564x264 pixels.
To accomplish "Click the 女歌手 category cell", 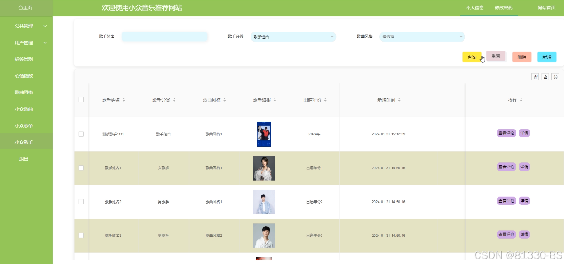I will click(163, 168).
